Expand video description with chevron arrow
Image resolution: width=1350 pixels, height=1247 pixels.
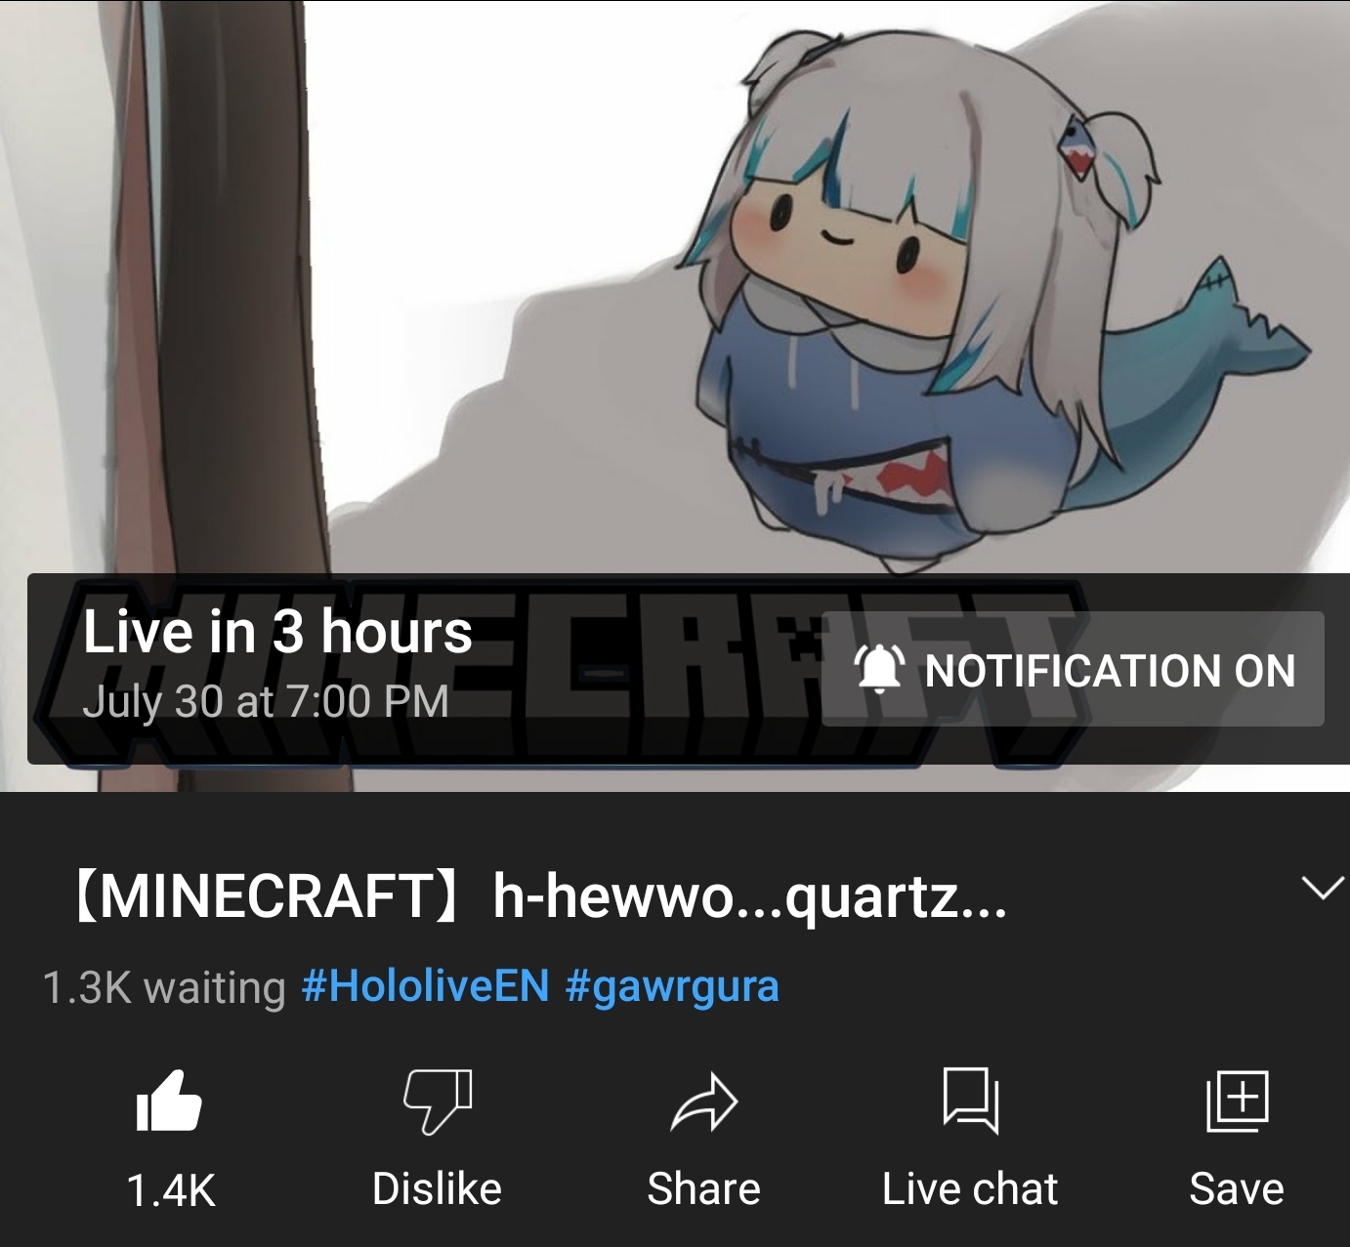point(1323,888)
